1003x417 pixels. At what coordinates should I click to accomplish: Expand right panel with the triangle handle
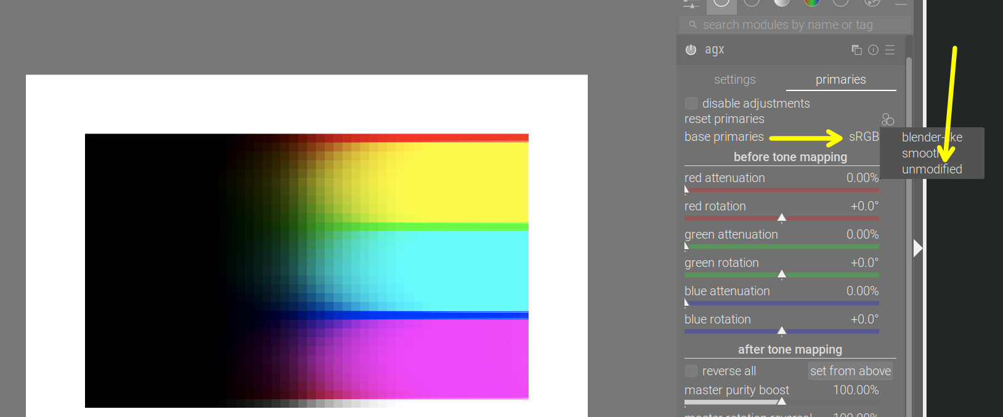click(917, 248)
